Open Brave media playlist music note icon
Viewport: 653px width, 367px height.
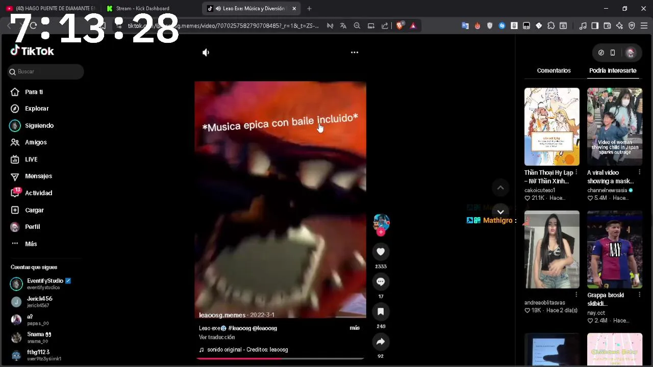pos(583,25)
